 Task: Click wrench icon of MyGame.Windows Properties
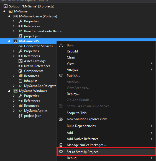pyautogui.click(x=21, y=96)
